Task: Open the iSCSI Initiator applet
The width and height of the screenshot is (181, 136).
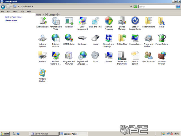Action: coord(69,40)
